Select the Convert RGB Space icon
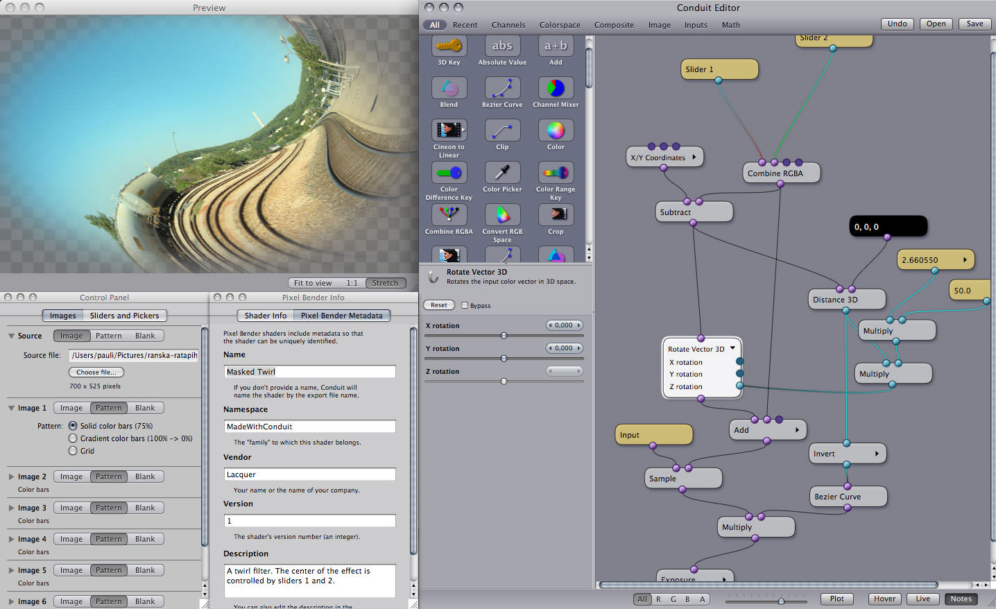The height and width of the screenshot is (609, 996). [502, 215]
